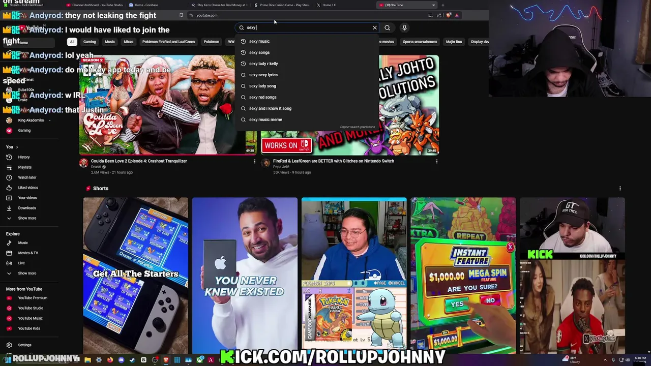Image resolution: width=651 pixels, height=366 pixels.
Task: Choose the 'sexy music' search suggestion
Action: click(307, 41)
